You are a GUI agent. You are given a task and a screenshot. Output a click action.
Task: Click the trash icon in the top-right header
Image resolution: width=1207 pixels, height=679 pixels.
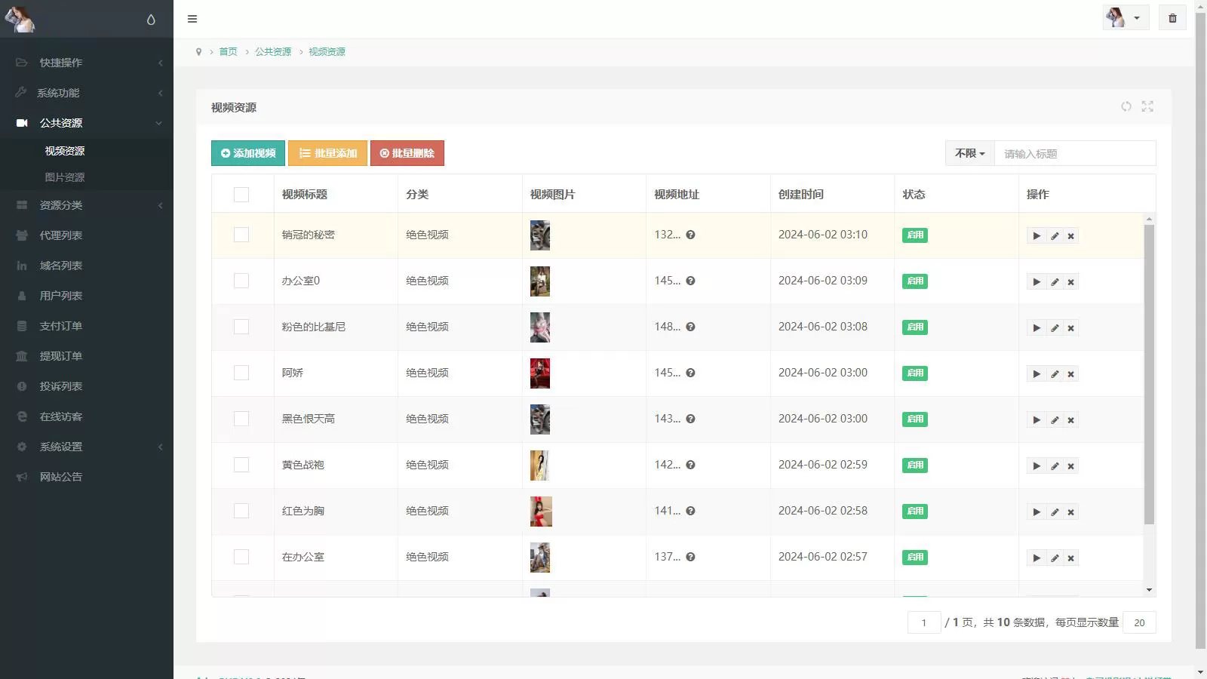tap(1172, 17)
